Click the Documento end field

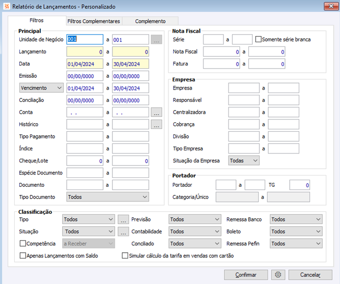(x=130, y=185)
